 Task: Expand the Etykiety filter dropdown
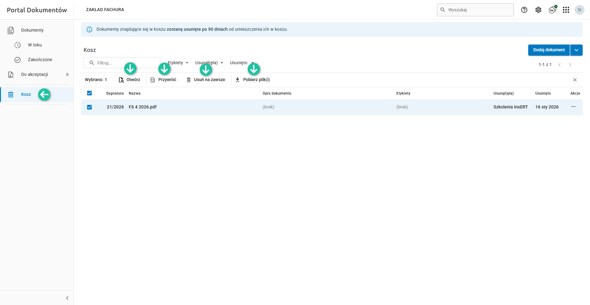(179, 63)
